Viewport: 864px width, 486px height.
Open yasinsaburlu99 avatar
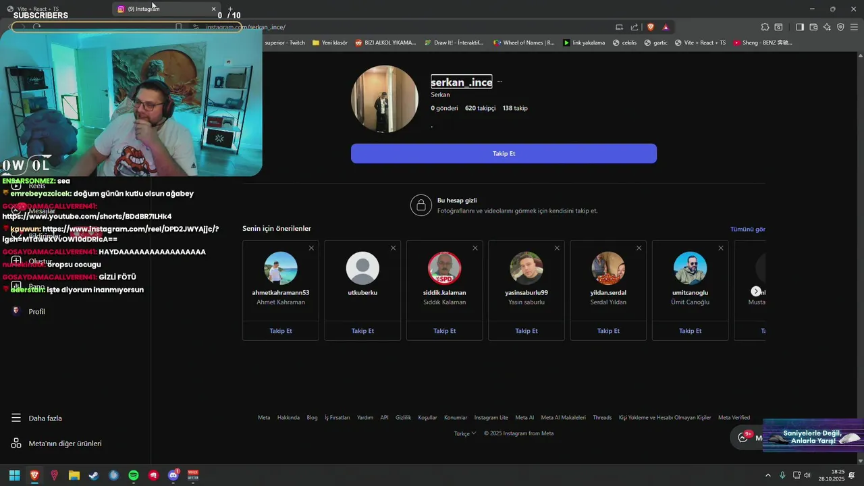[526, 268]
